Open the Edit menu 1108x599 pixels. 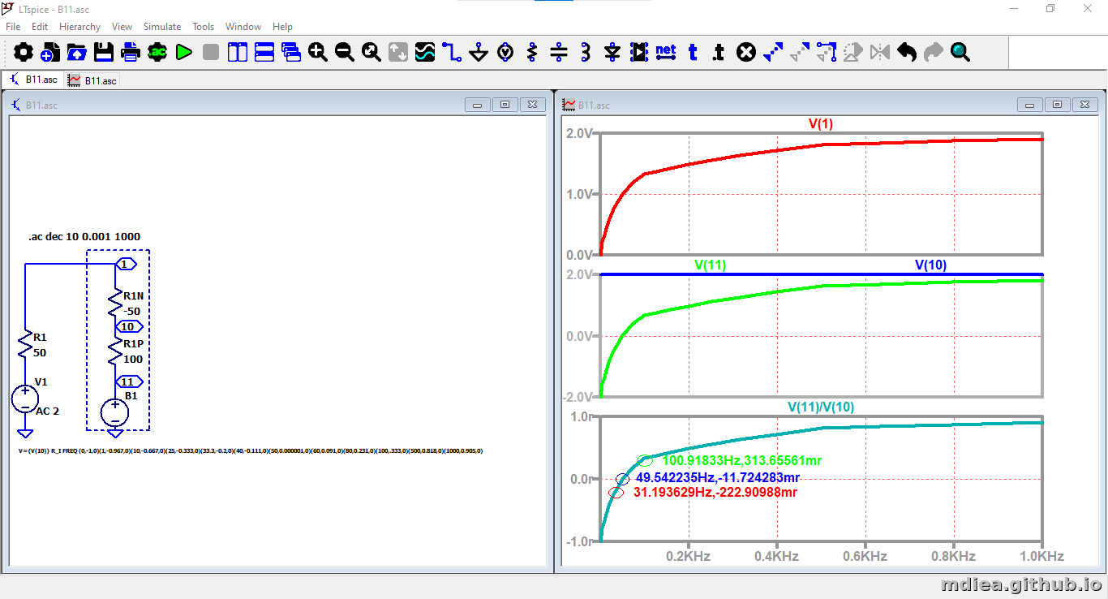(40, 27)
